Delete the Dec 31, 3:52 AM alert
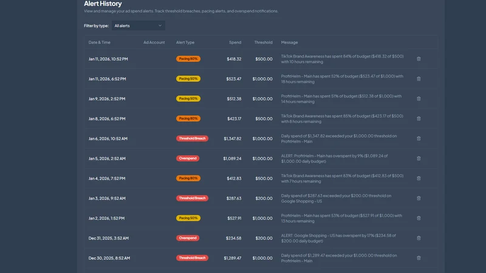Viewport: 486px width, 273px height. pyautogui.click(x=419, y=238)
